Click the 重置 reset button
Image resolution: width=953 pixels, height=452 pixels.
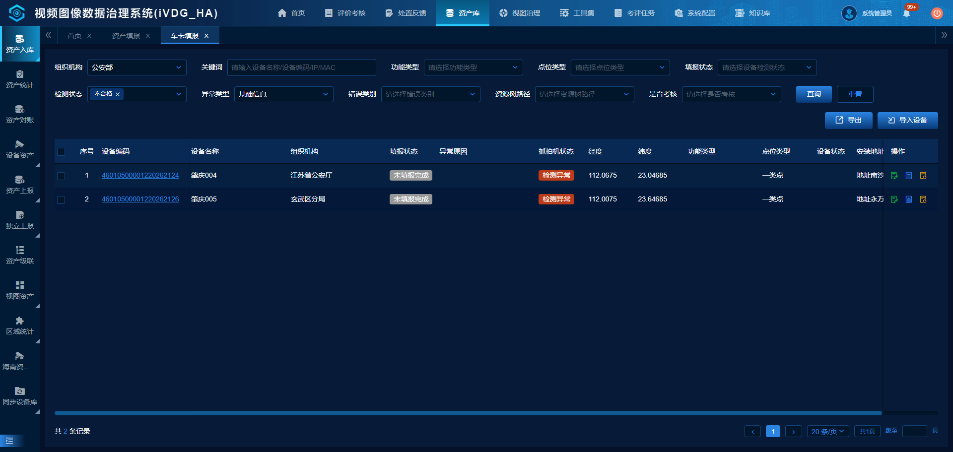pyautogui.click(x=855, y=94)
